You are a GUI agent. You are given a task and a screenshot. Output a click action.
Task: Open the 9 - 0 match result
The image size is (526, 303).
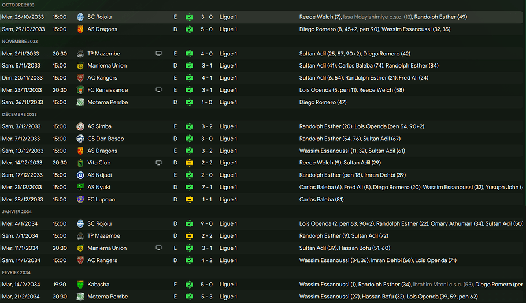206,224
